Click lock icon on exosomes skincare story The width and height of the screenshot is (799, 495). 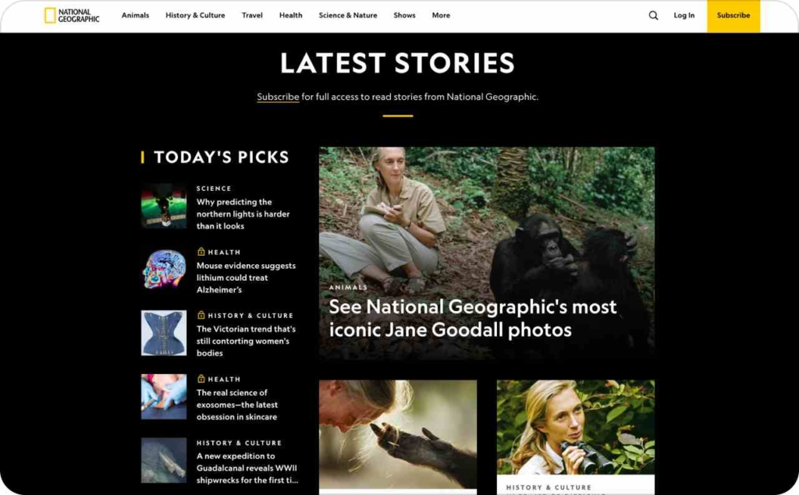click(201, 378)
